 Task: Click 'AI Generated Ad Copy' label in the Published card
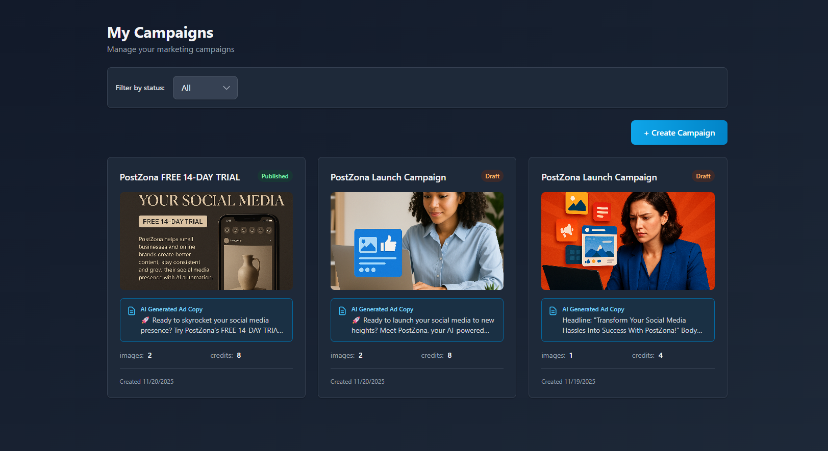pyautogui.click(x=171, y=309)
